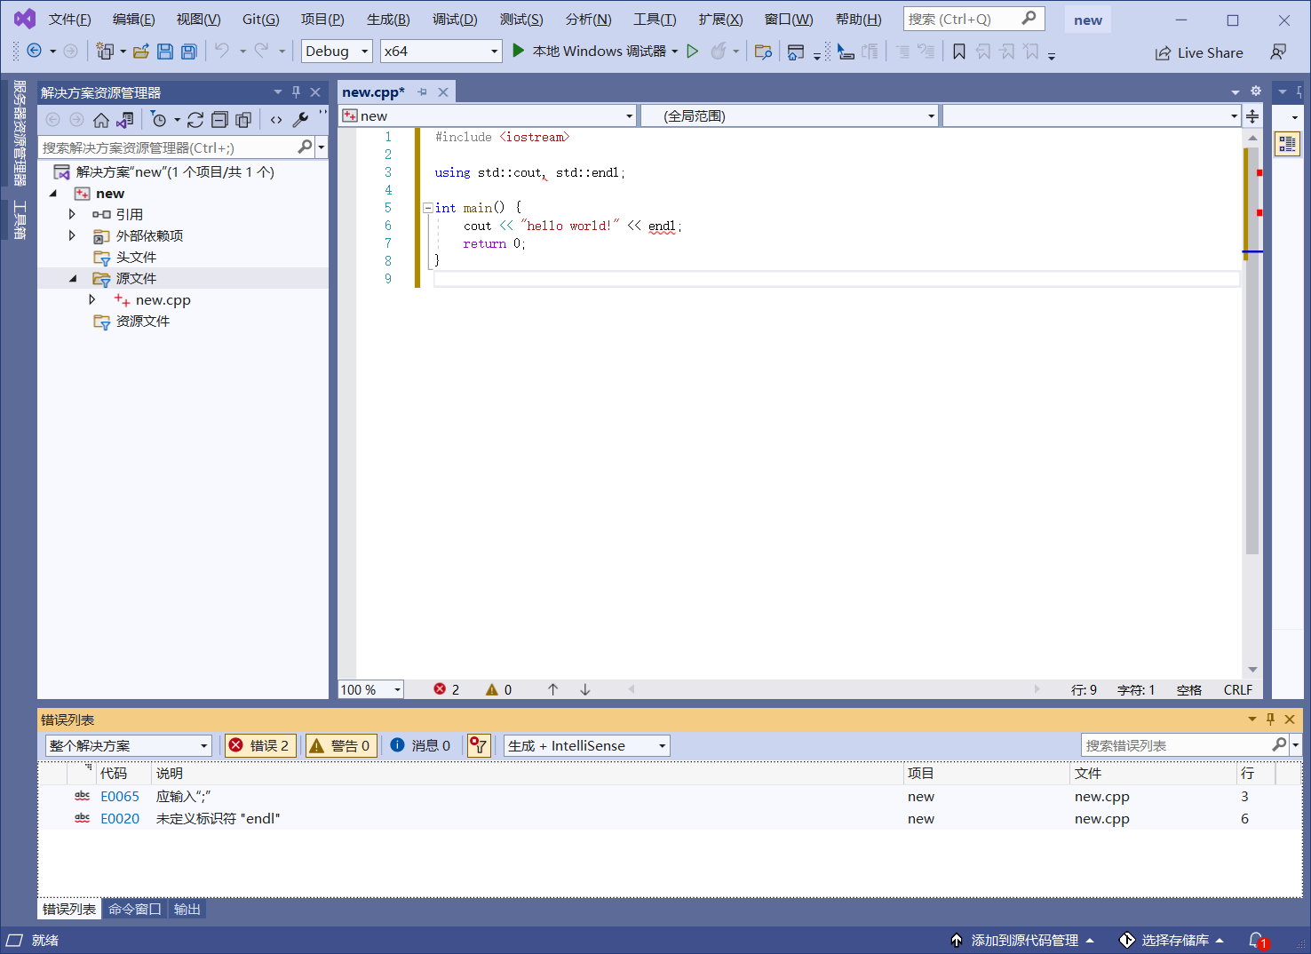Click the view code brackets icon
This screenshot has height=954, width=1311.
(x=276, y=120)
